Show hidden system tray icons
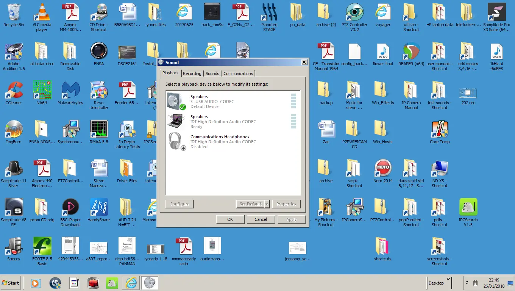This screenshot has width=515, height=291. click(x=467, y=283)
